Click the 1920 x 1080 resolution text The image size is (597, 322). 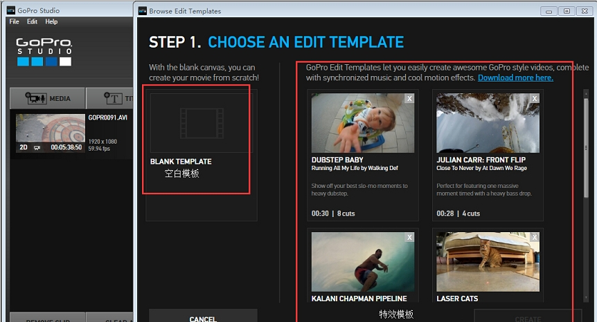coord(103,142)
